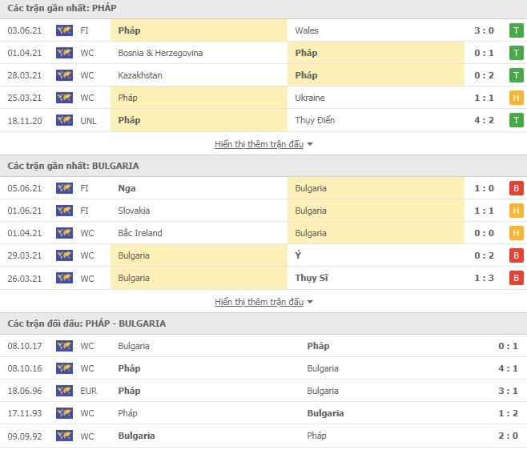Image resolution: width=527 pixels, height=450 pixels.
Task: Click the orange H badge for Bắc Ireland match
Action: pyautogui.click(x=517, y=233)
